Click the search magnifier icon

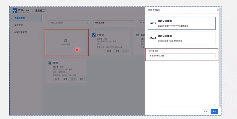87,23
